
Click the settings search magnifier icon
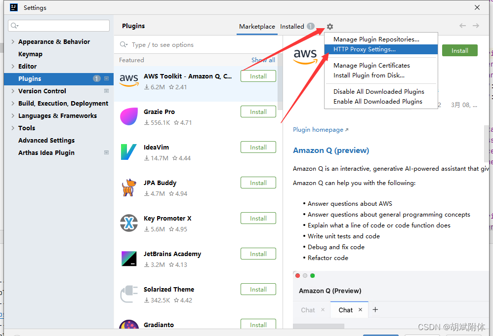(x=14, y=26)
